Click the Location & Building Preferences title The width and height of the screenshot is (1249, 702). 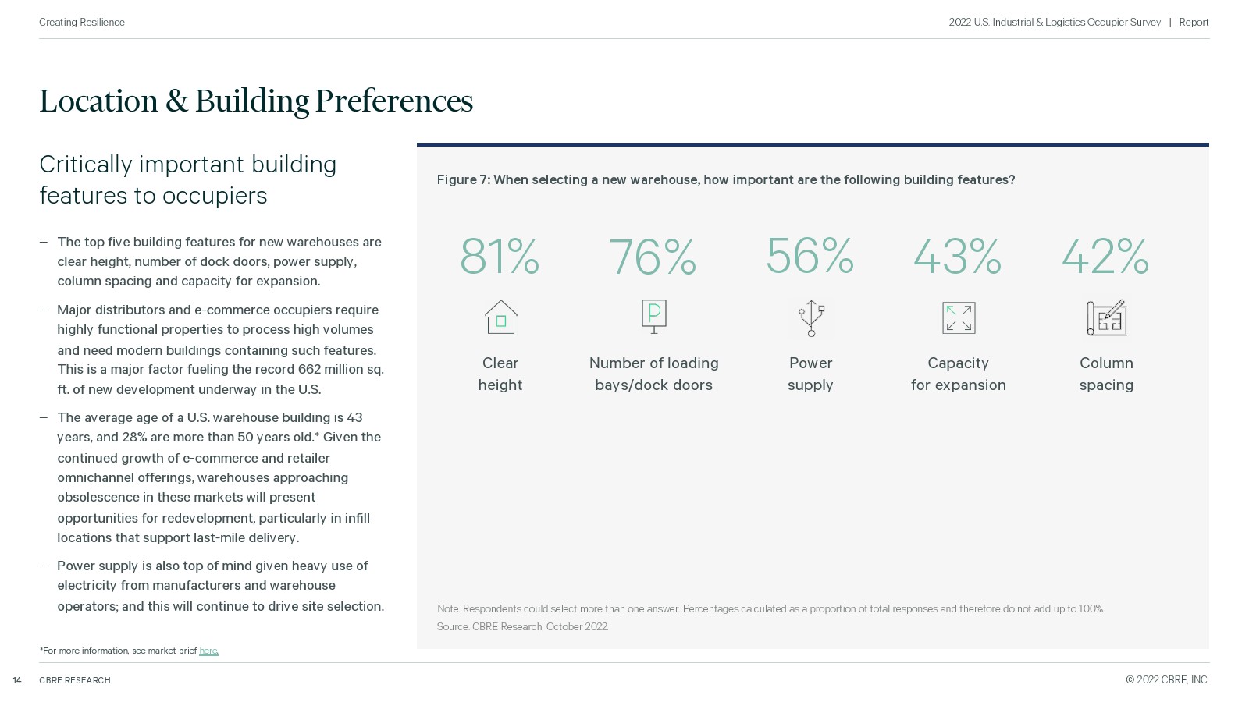(x=256, y=101)
